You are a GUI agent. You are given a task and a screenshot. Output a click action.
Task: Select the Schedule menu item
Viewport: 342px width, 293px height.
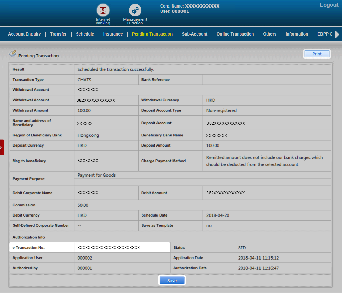85,34
